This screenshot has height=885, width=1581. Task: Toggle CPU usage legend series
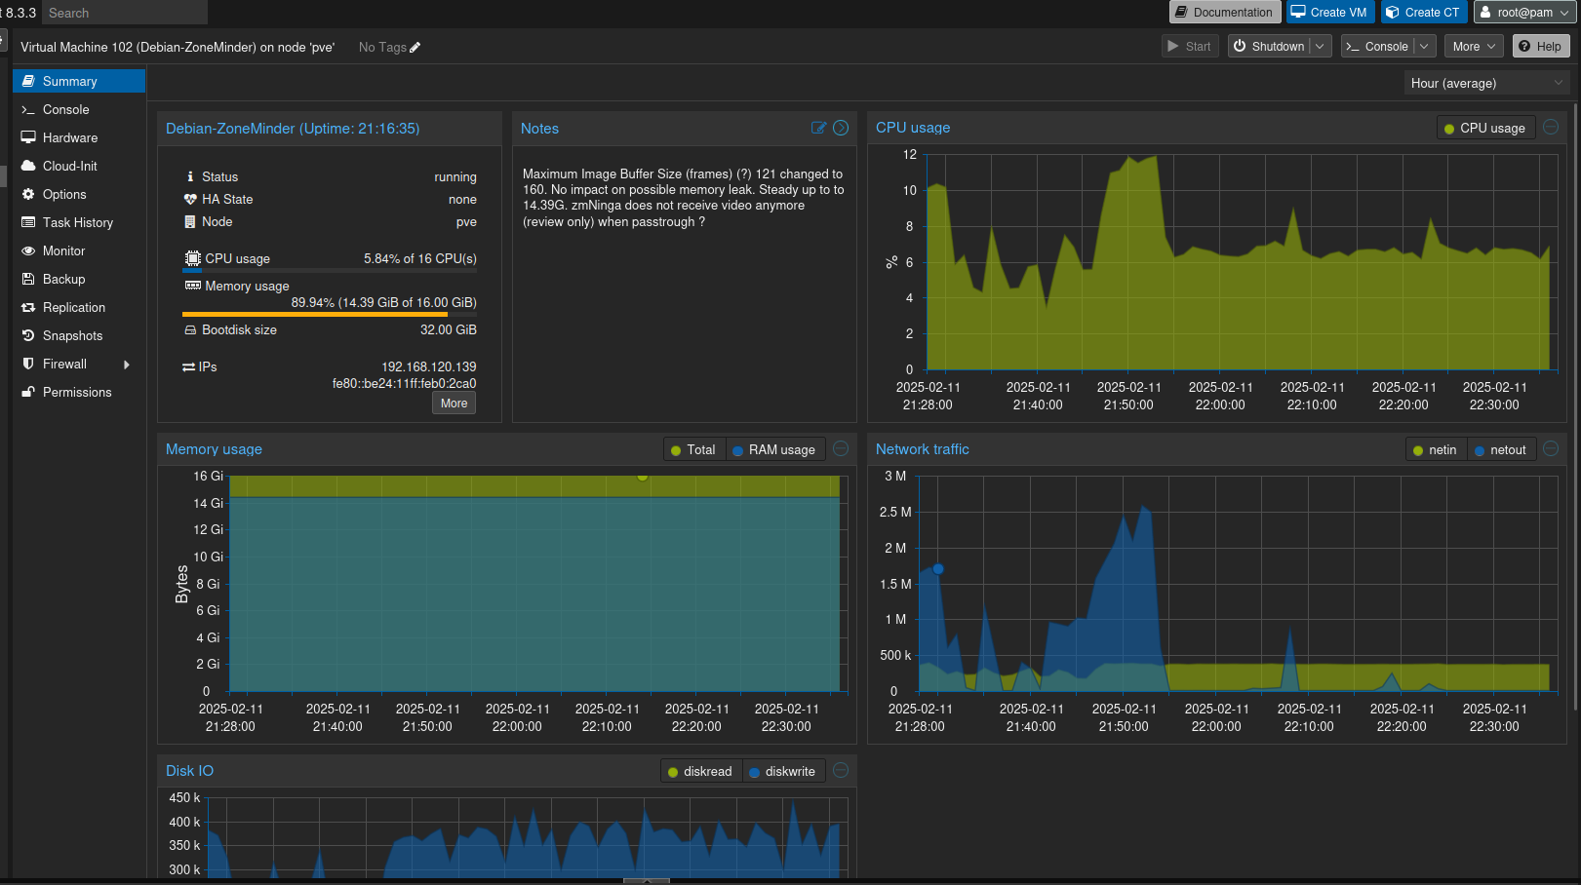click(1485, 128)
